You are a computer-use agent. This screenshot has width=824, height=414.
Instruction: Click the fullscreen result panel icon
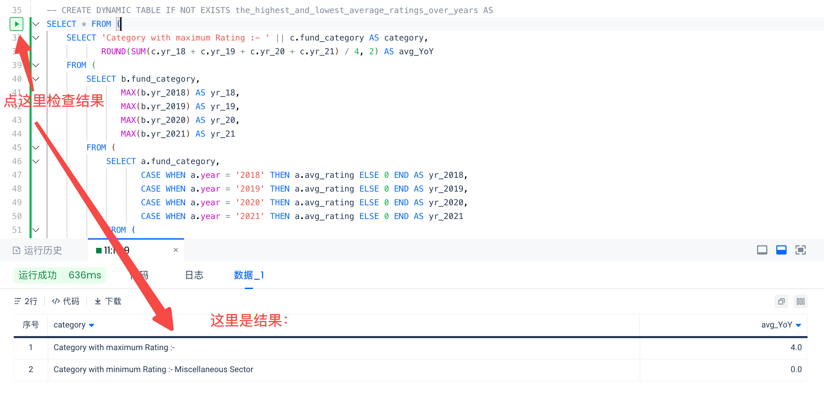800,250
